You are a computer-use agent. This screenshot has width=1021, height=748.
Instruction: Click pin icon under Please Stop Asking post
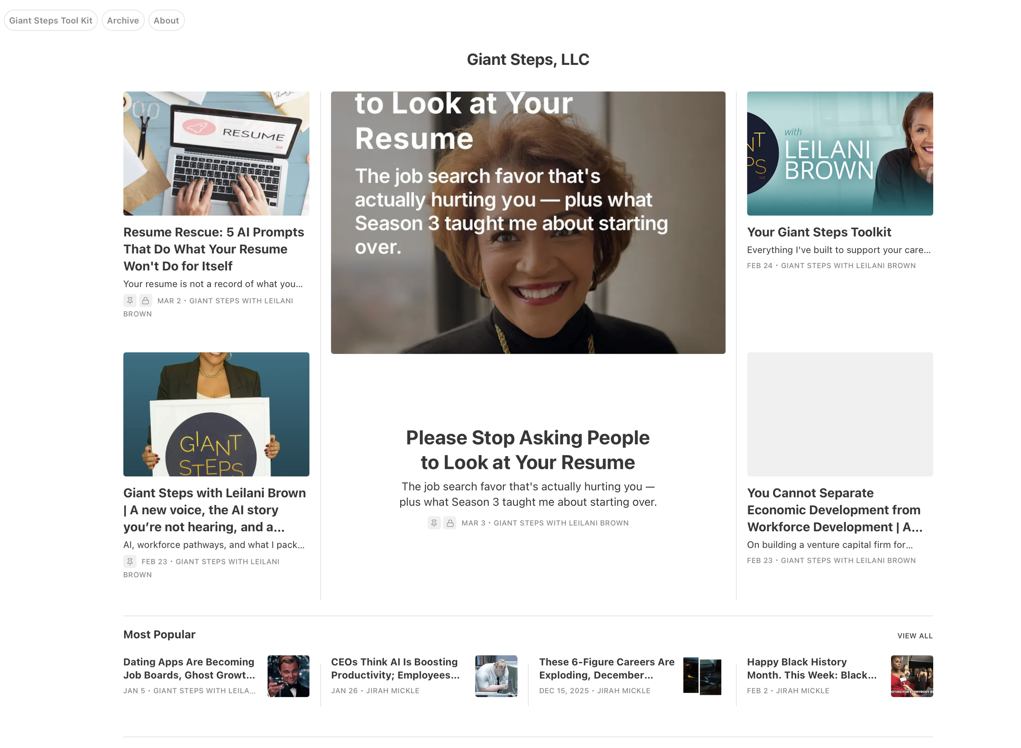point(434,522)
